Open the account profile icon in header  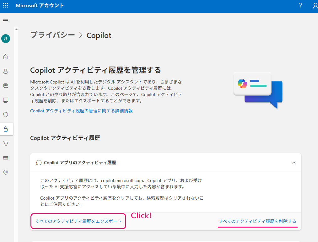315,5
